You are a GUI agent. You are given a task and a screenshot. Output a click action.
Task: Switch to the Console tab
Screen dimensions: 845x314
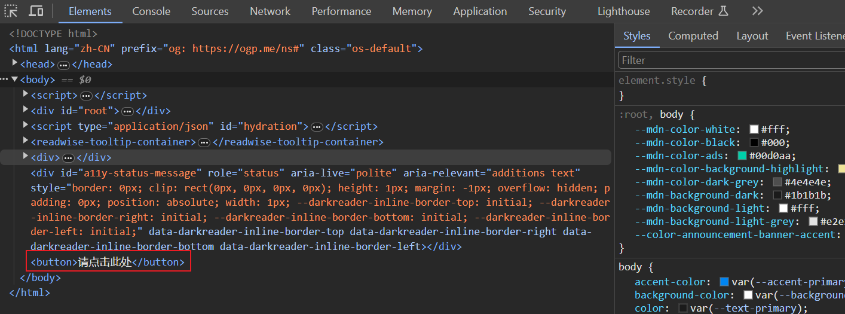point(151,11)
